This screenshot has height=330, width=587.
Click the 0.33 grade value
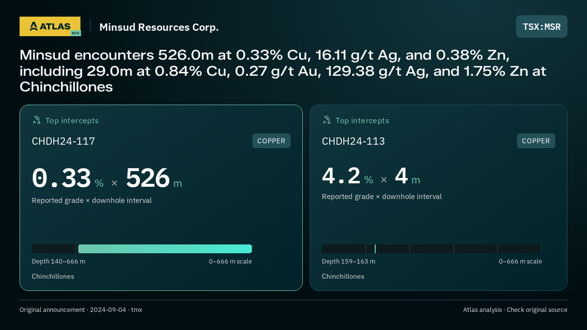click(x=62, y=178)
